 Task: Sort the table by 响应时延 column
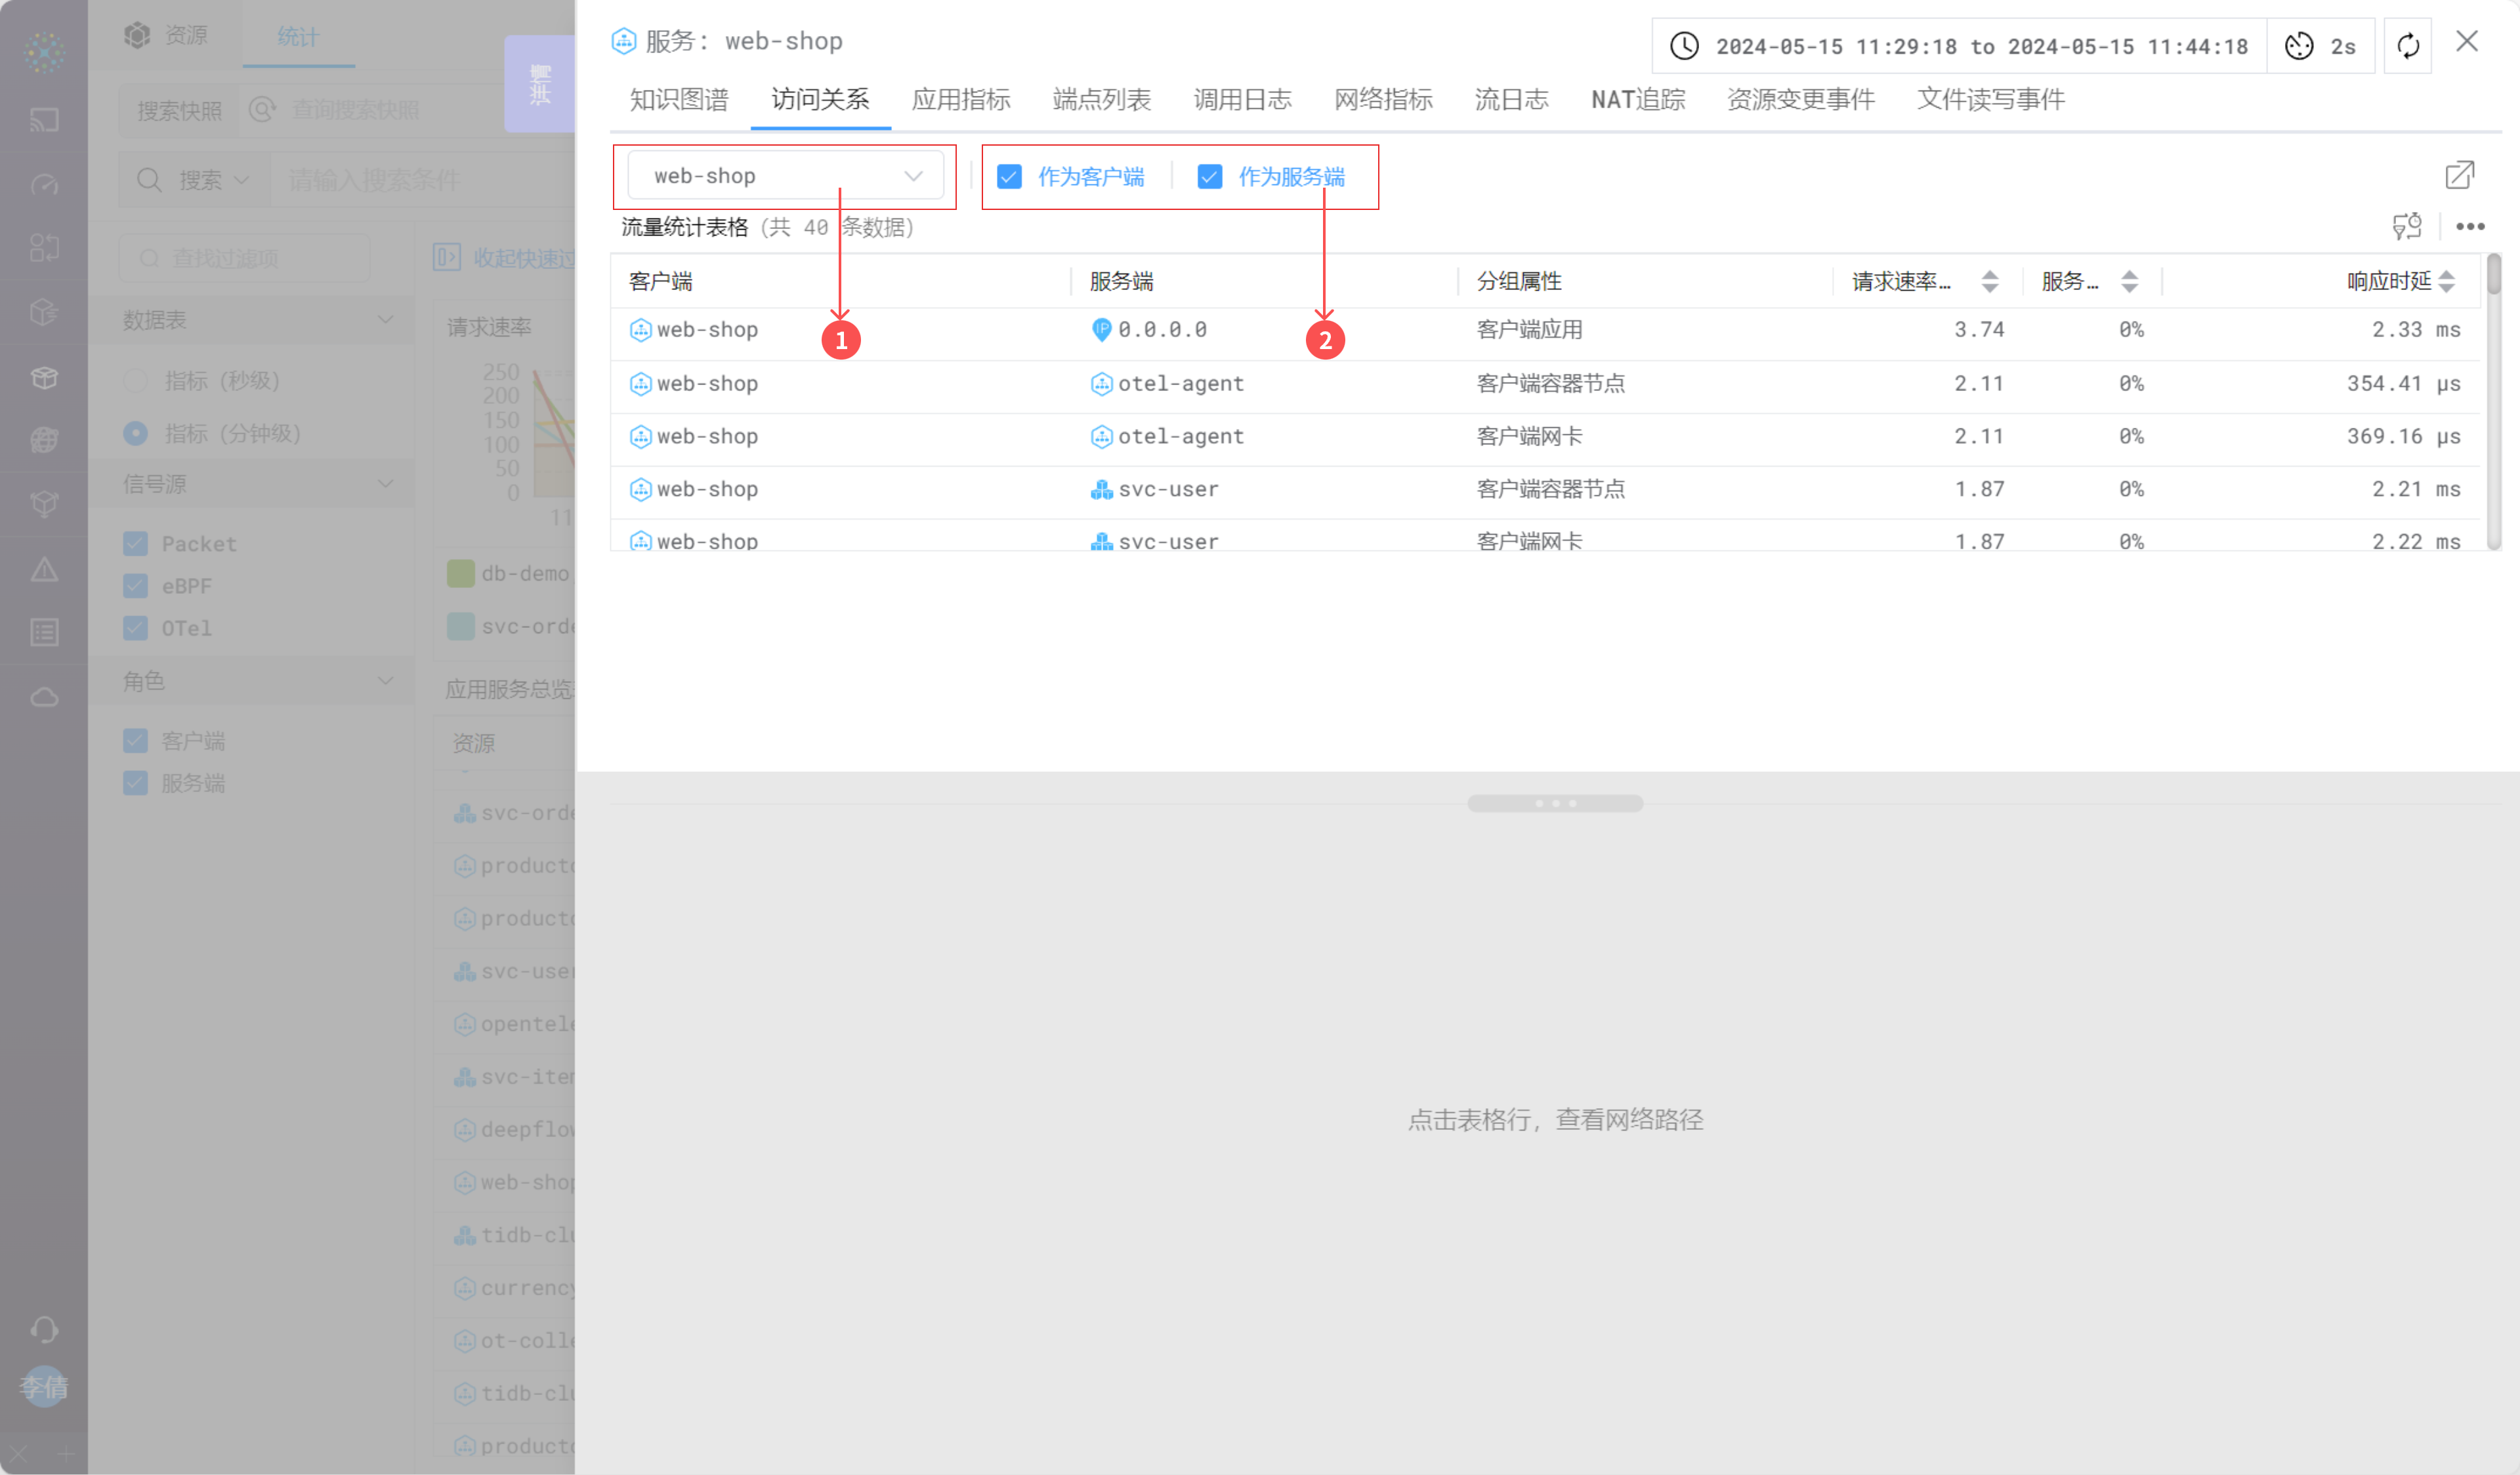pyautogui.click(x=2446, y=281)
